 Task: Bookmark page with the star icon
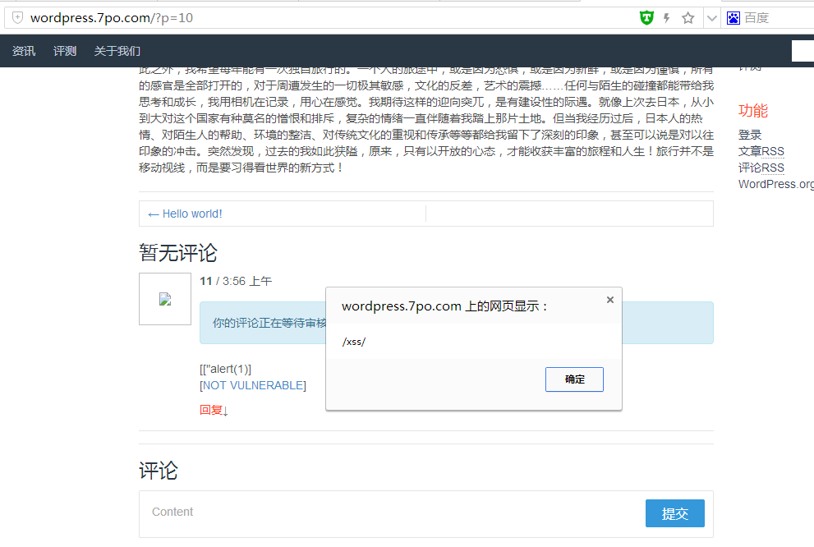[x=688, y=18]
